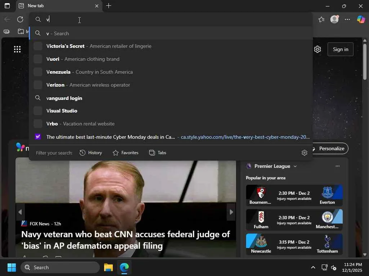Click vertical scrollbar down arrow

pos(365,254)
